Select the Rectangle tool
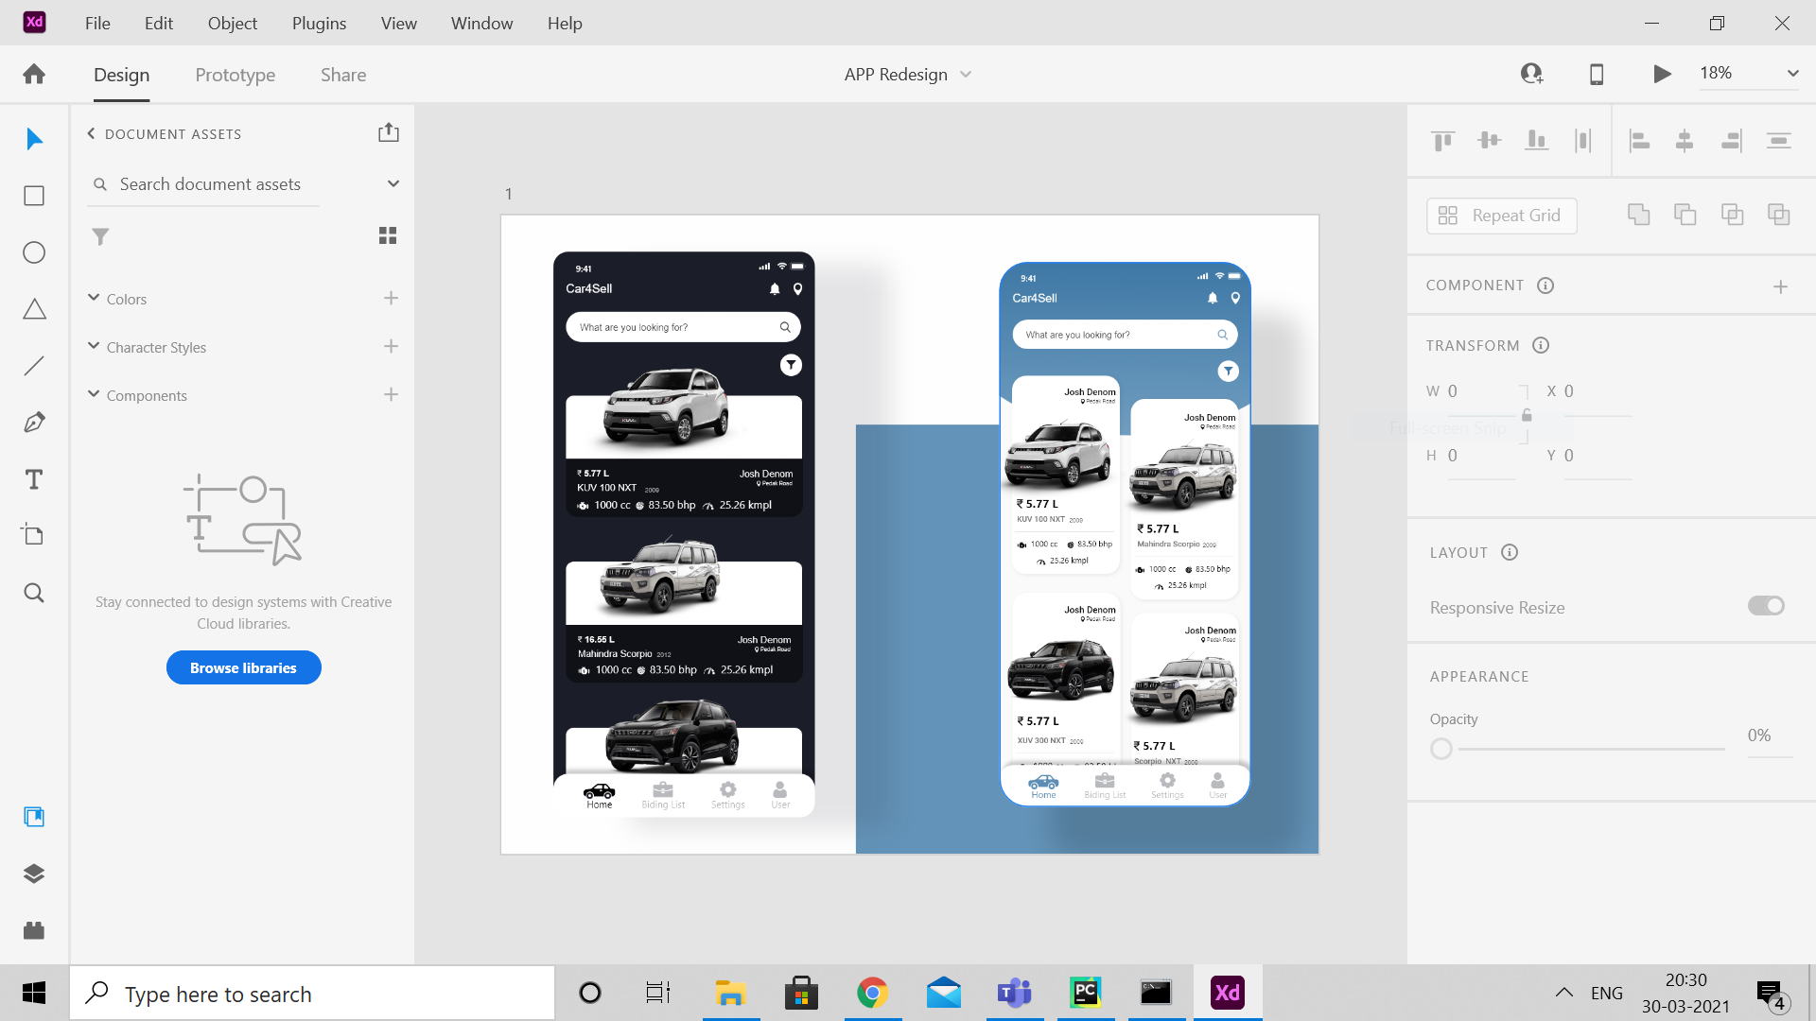The height and width of the screenshot is (1021, 1816). 34,196
